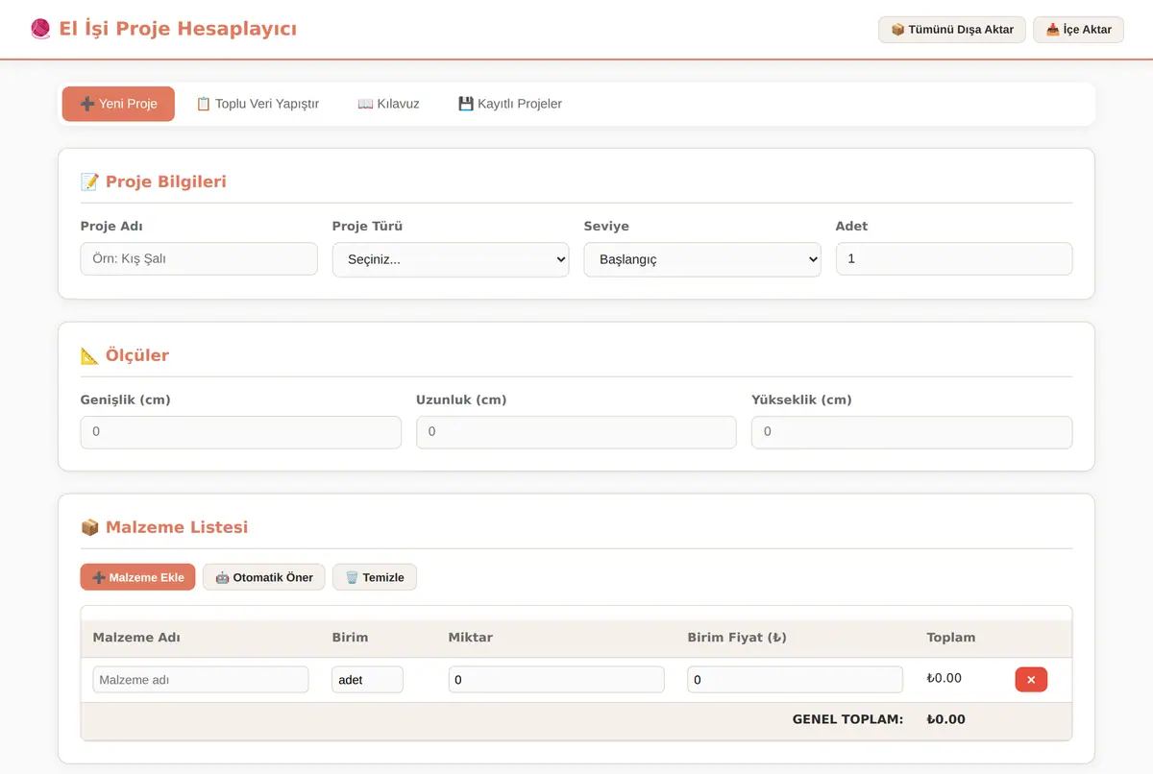Click the GENEL TOPLAM label
Image resolution: width=1153 pixels, height=774 pixels.
coord(848,719)
